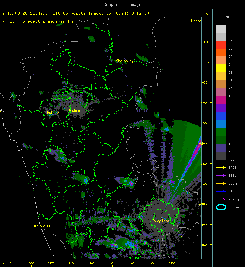The width and height of the screenshot is (245, 267).
Task: Click the '100' horizontal axis tick label
Action: click(152, 263)
